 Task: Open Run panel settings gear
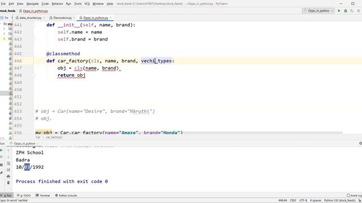coord(360,143)
